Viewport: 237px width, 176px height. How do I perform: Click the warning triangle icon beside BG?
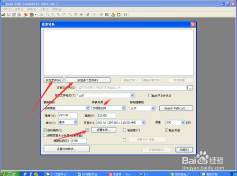[113, 15]
